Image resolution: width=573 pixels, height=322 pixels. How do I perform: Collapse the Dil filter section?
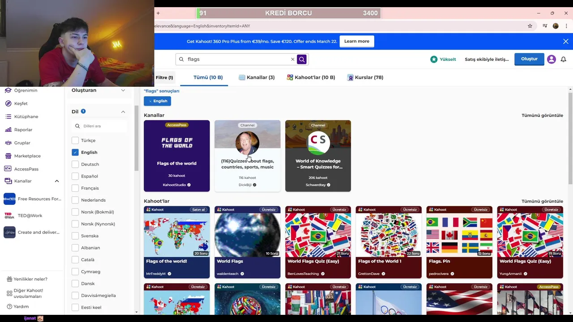coord(123,112)
